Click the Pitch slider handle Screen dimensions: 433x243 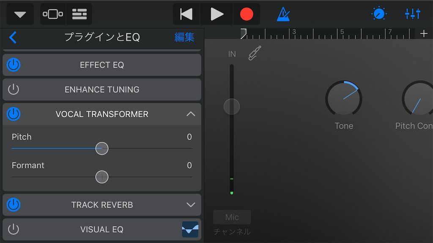click(x=102, y=148)
